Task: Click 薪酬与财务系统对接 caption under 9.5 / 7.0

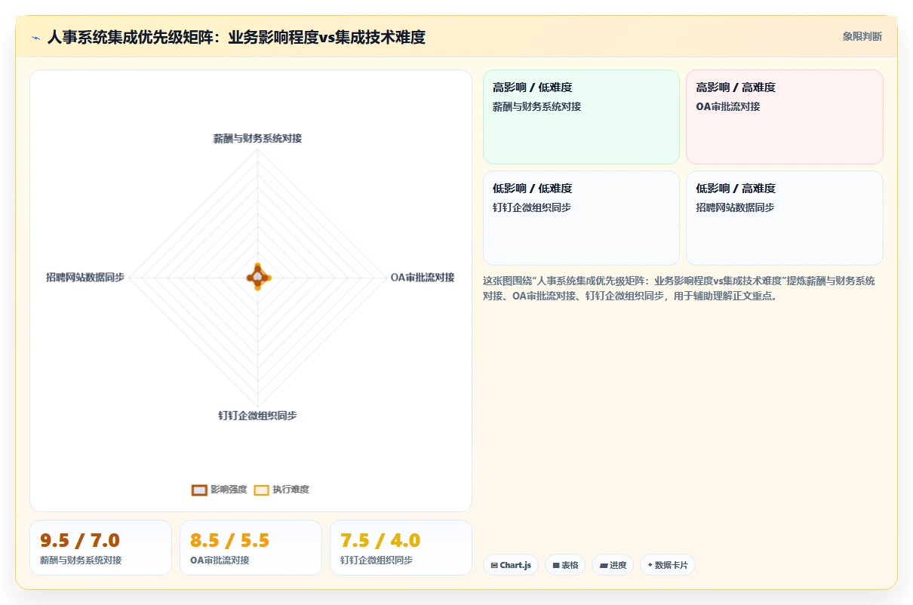Action: [81, 560]
